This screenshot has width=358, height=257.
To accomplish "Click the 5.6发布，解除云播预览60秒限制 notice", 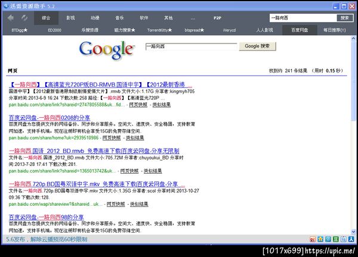I will [x=47, y=239].
